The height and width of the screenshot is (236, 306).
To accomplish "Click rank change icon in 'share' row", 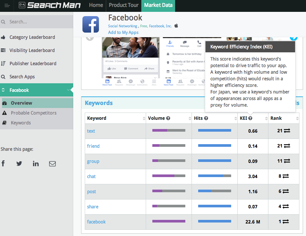I will [x=286, y=206].
